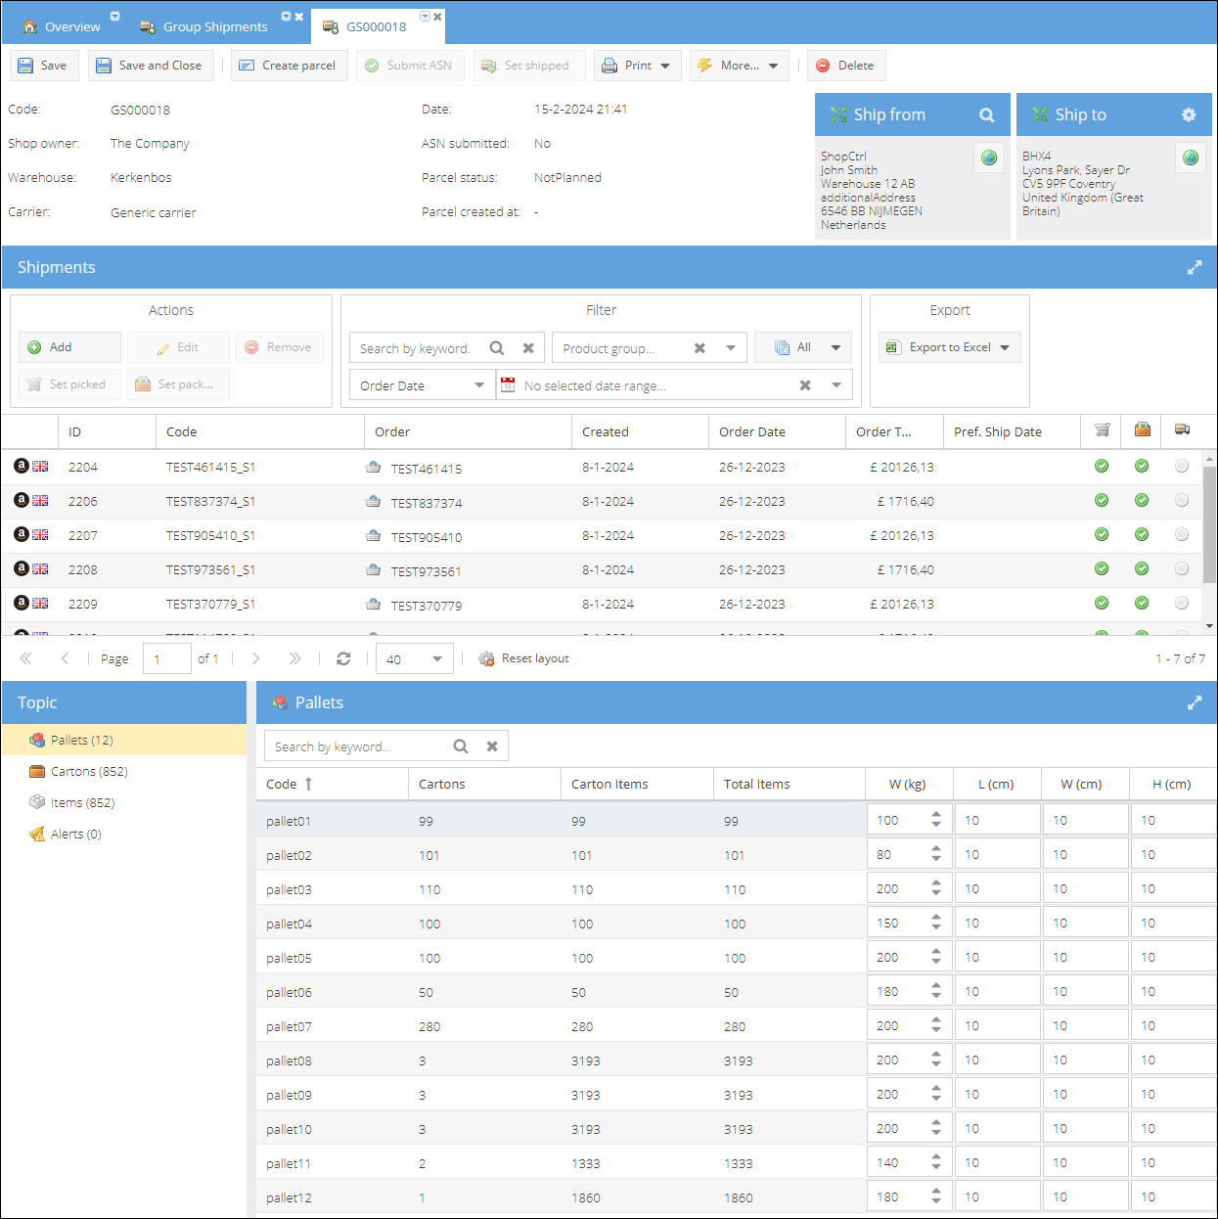This screenshot has width=1218, height=1219.
Task: Open the page size dropdown showing 40
Action: tap(414, 658)
